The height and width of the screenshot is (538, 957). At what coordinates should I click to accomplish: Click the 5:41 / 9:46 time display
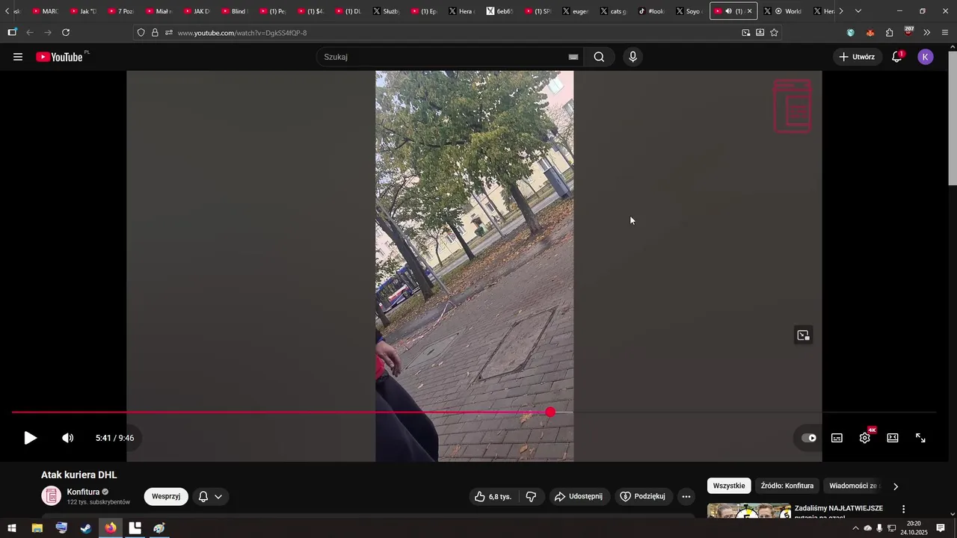[115, 438]
